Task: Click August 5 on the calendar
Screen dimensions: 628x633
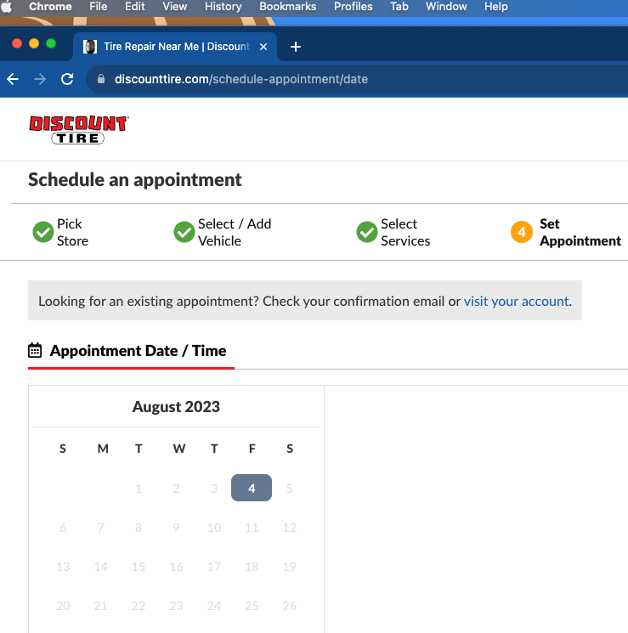Action: [290, 489]
